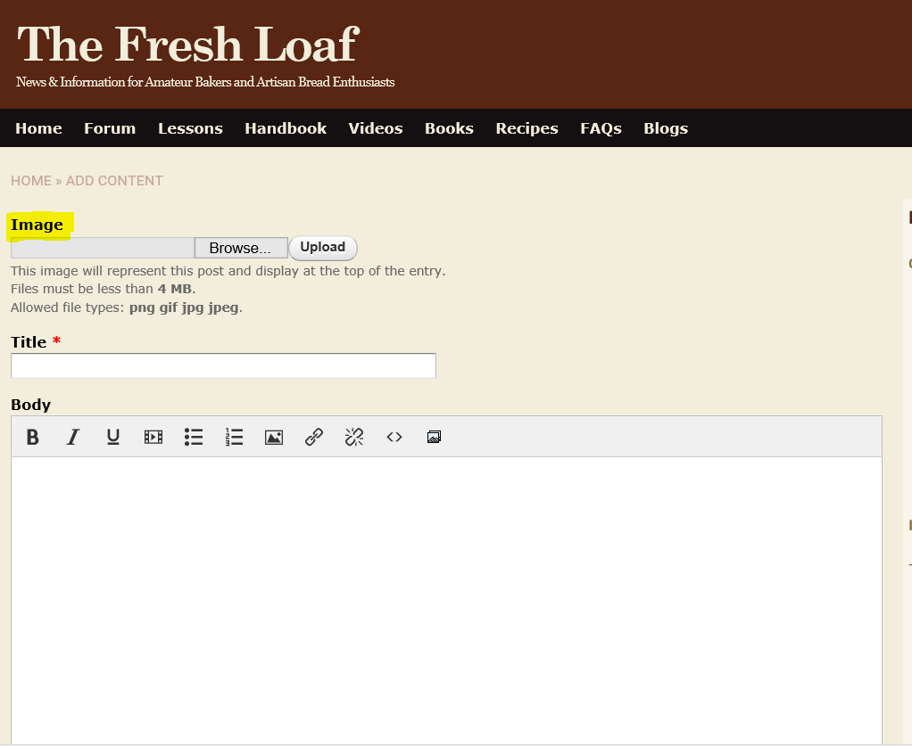Click into the Title input field
Image resolution: width=912 pixels, height=746 pixels.
click(x=223, y=365)
